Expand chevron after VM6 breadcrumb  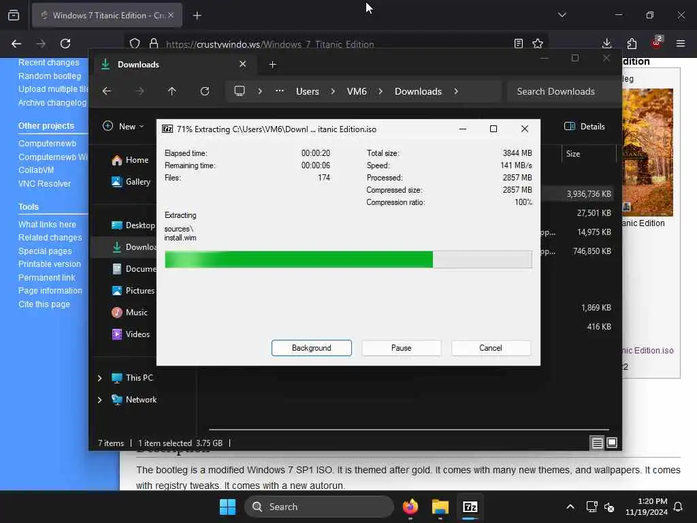[x=380, y=91]
